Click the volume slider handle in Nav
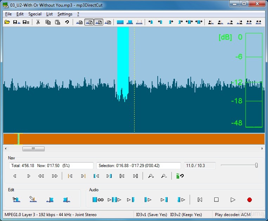Viewport: 268px width, 221px height. pyautogui.click(x=256, y=165)
